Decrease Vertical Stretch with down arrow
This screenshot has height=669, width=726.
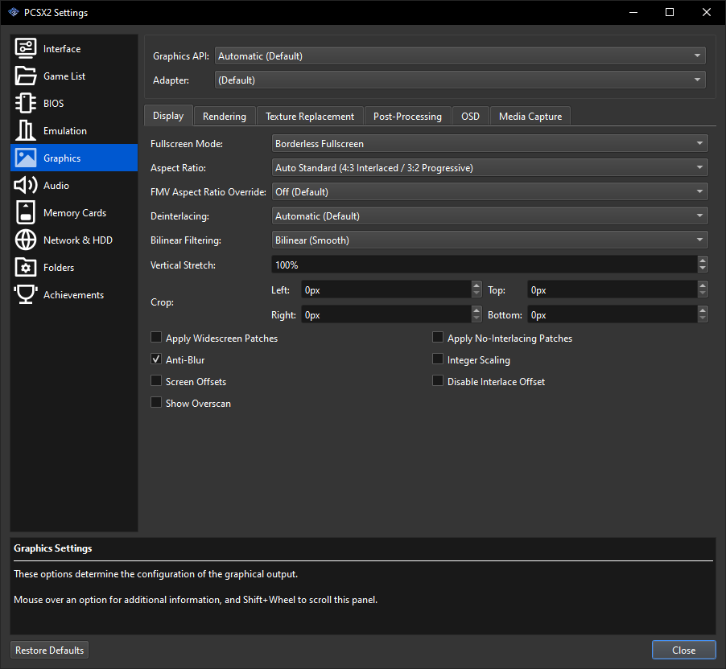click(x=703, y=269)
